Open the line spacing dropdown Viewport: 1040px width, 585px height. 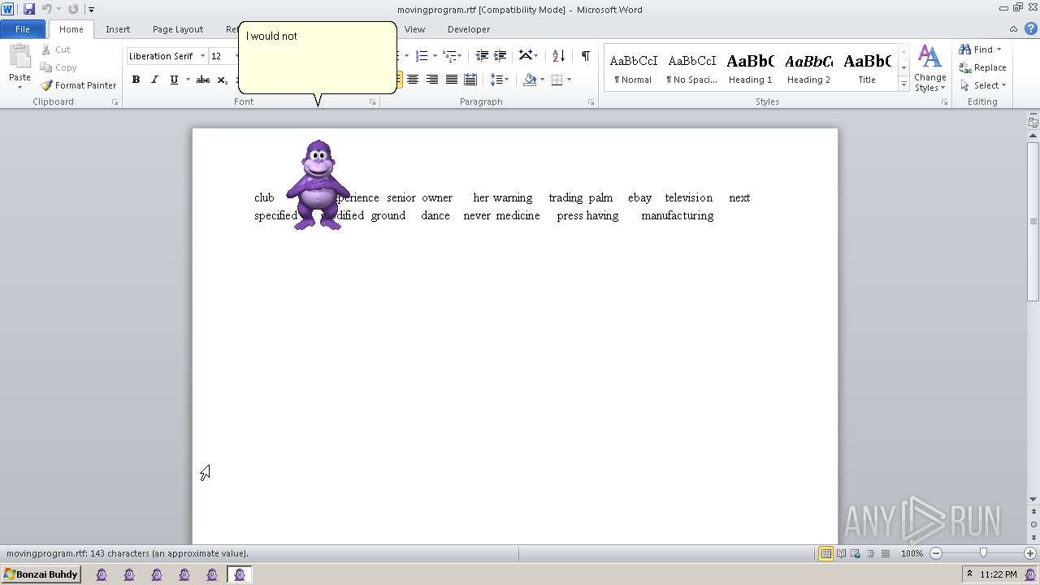pyautogui.click(x=499, y=80)
